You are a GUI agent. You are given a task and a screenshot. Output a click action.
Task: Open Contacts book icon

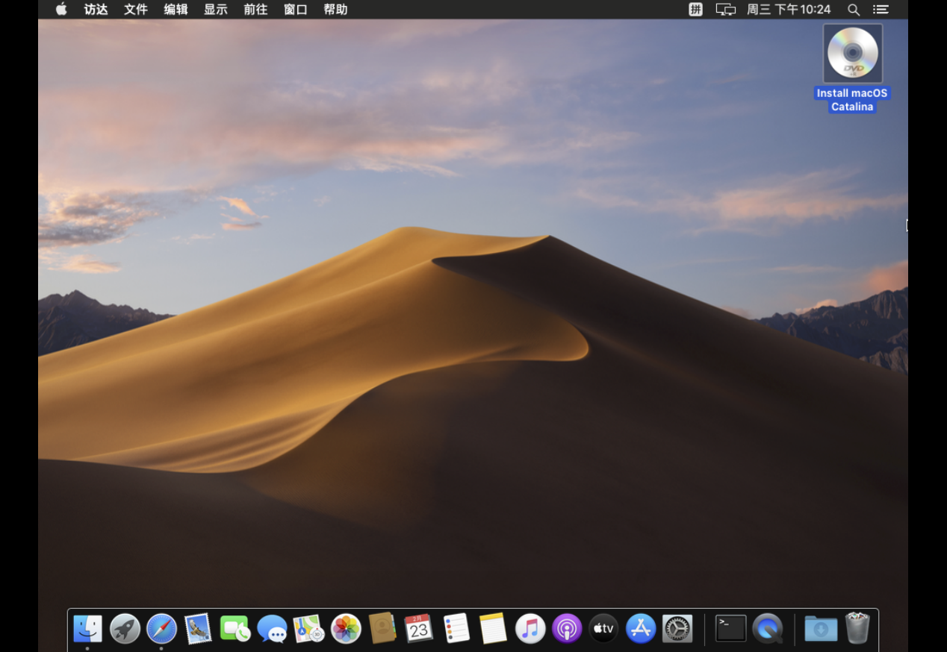[382, 629]
